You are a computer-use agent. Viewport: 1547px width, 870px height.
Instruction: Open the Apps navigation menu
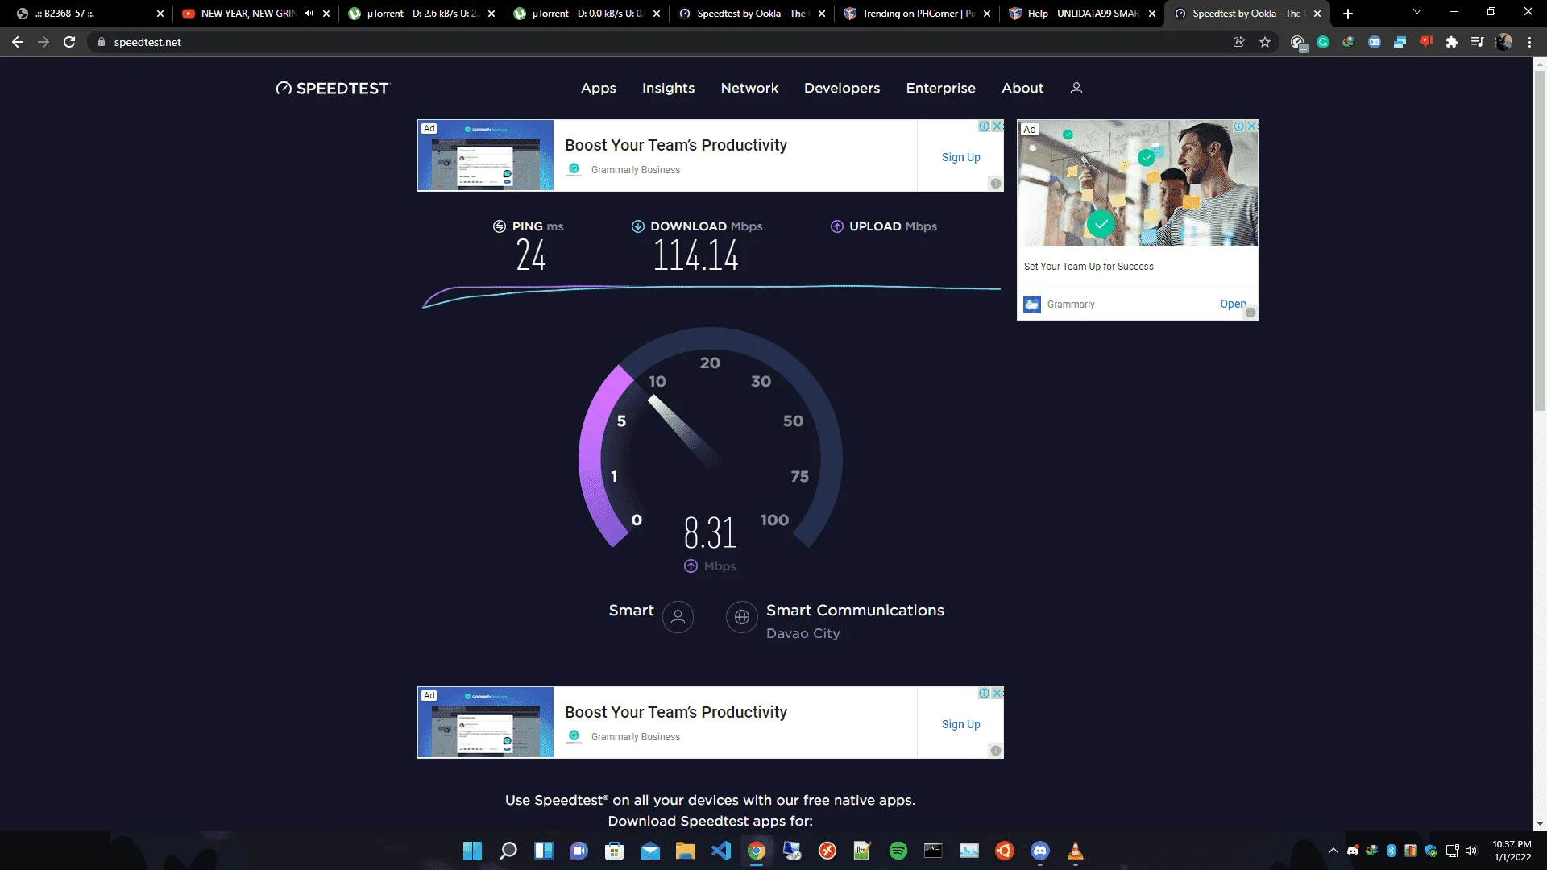(599, 88)
